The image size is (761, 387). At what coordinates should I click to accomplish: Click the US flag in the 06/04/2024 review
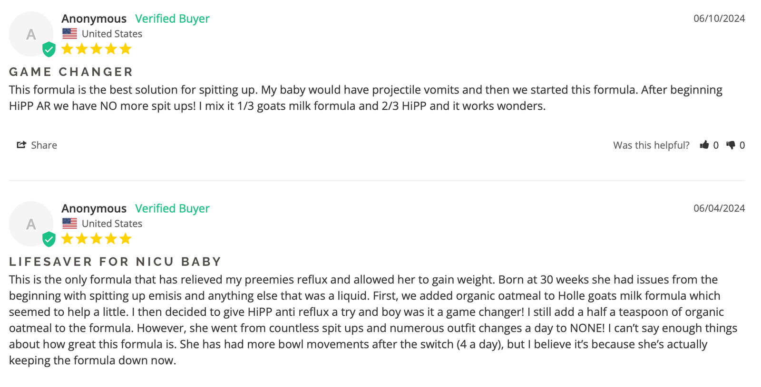69,223
